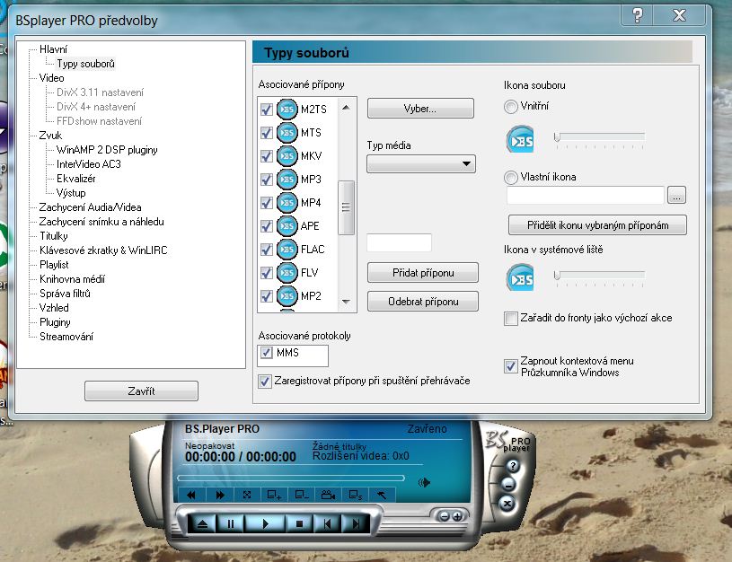Select Hlavní in the preferences tree
This screenshot has height=562, width=732.
click(53, 49)
